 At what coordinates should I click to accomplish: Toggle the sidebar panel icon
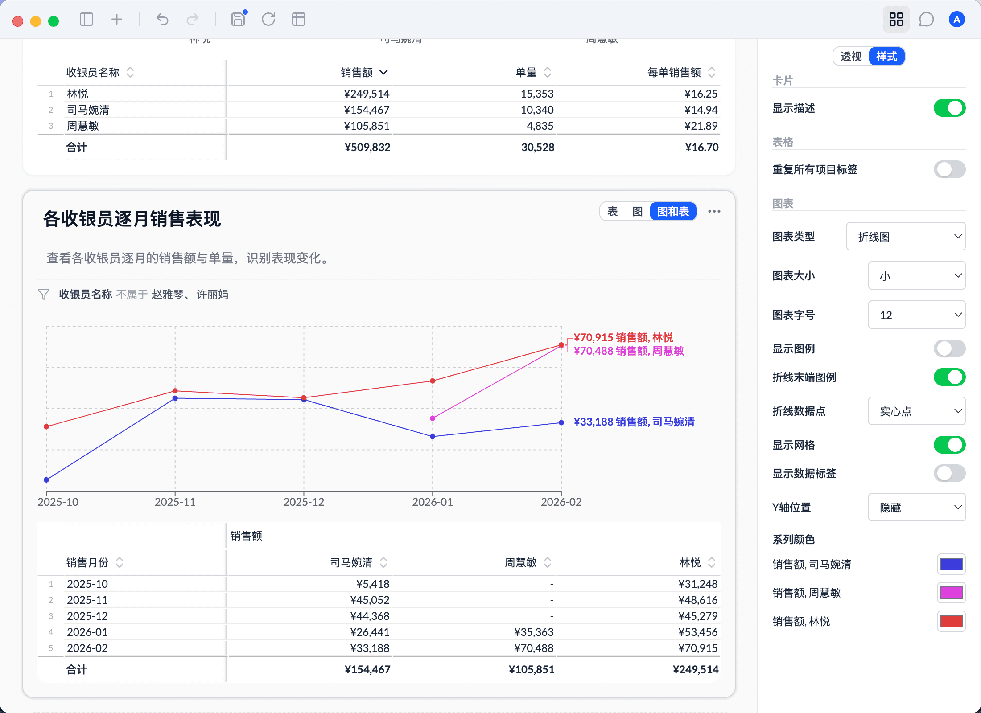tap(86, 20)
